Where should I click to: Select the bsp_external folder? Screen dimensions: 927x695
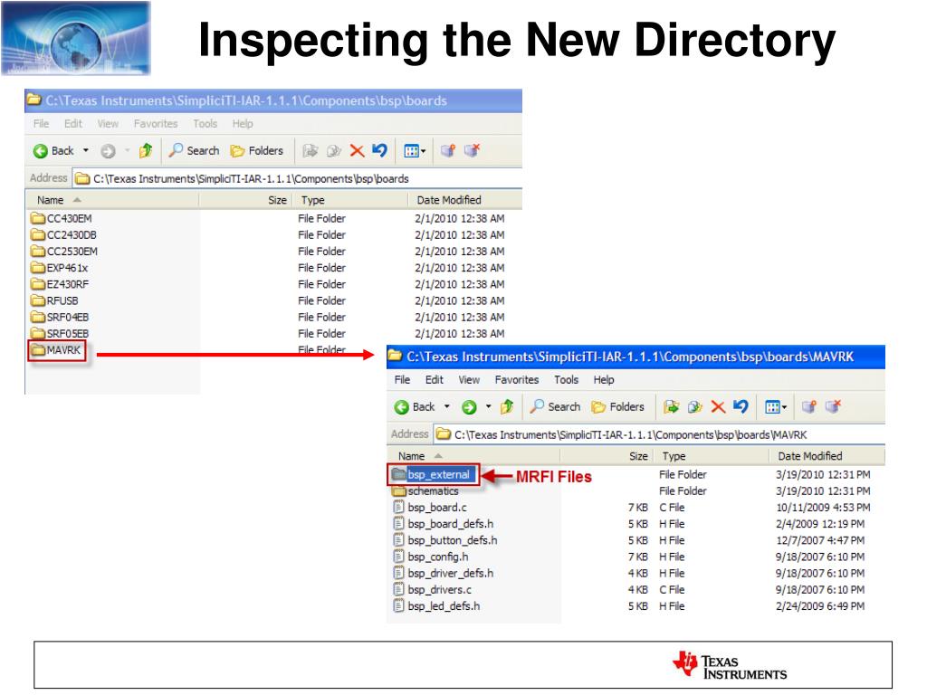(x=433, y=474)
